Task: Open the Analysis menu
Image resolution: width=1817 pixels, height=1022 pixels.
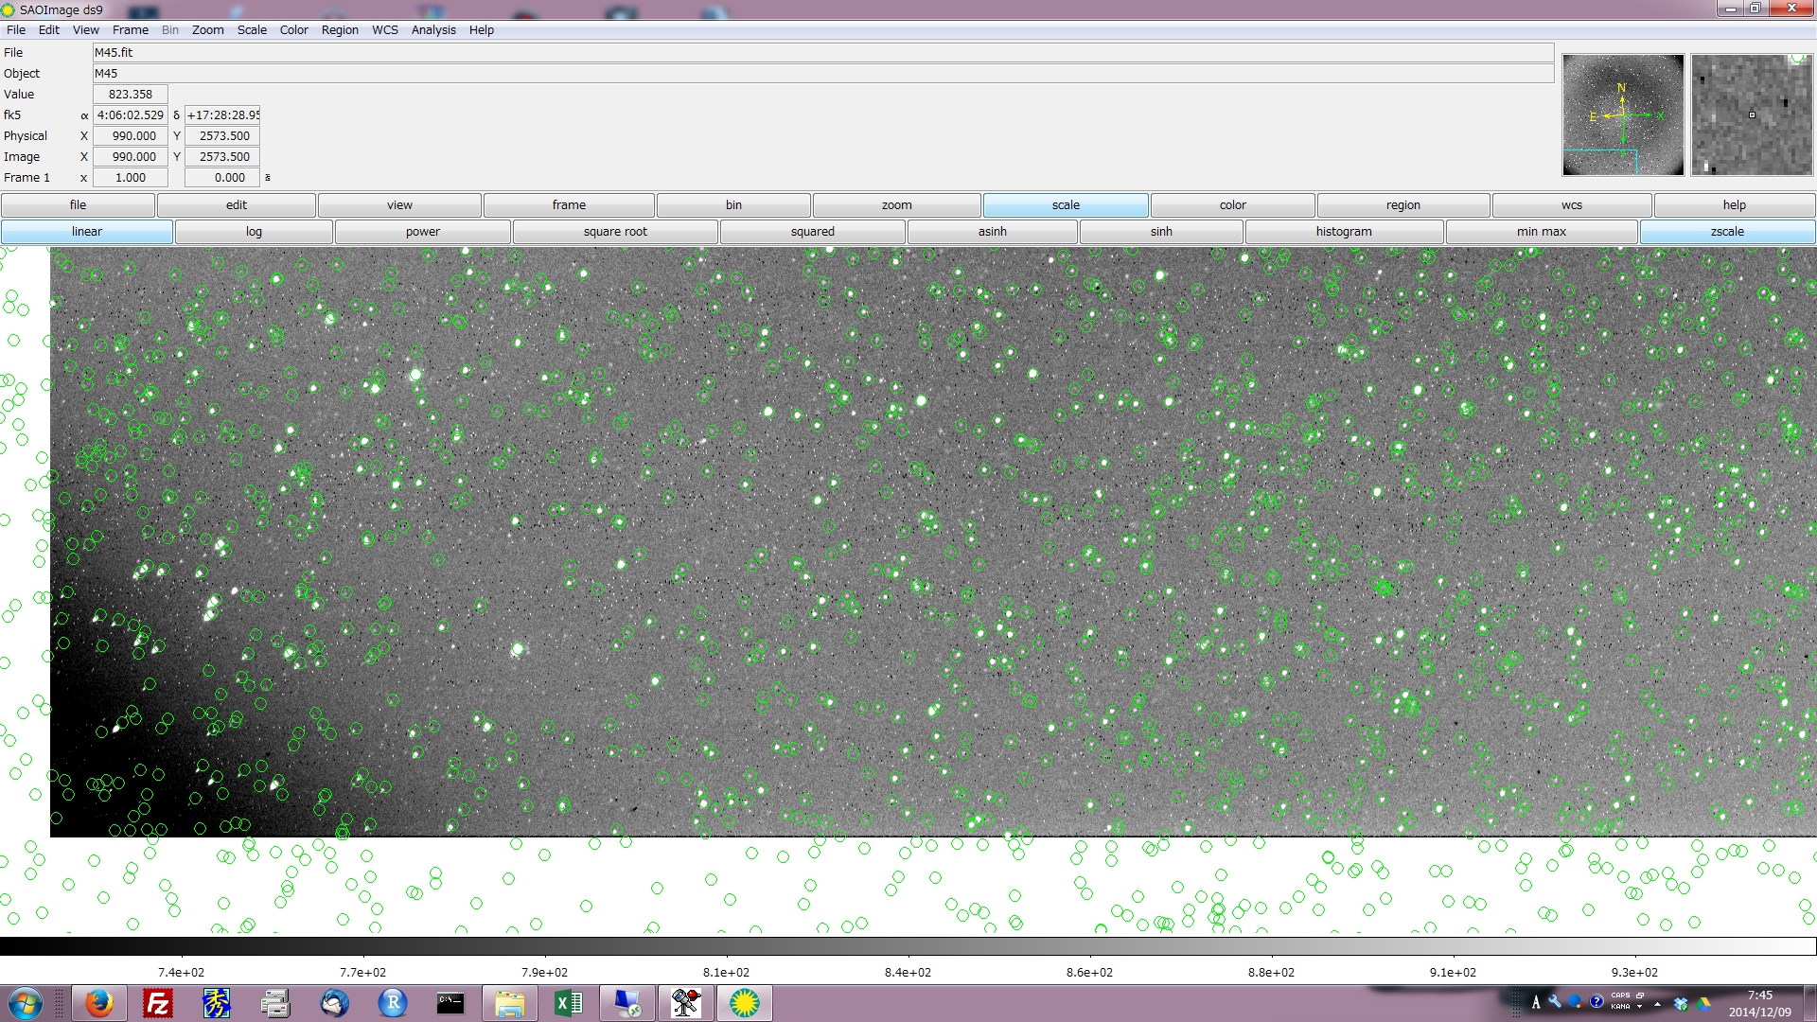Action: [433, 30]
